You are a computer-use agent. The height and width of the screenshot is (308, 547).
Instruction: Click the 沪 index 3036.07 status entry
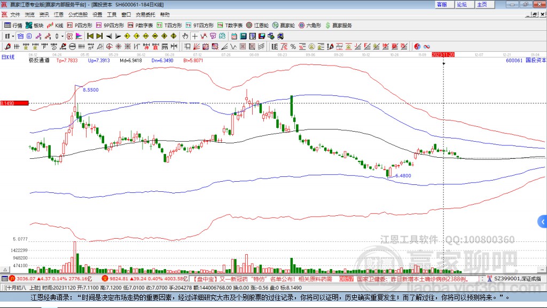(50, 279)
